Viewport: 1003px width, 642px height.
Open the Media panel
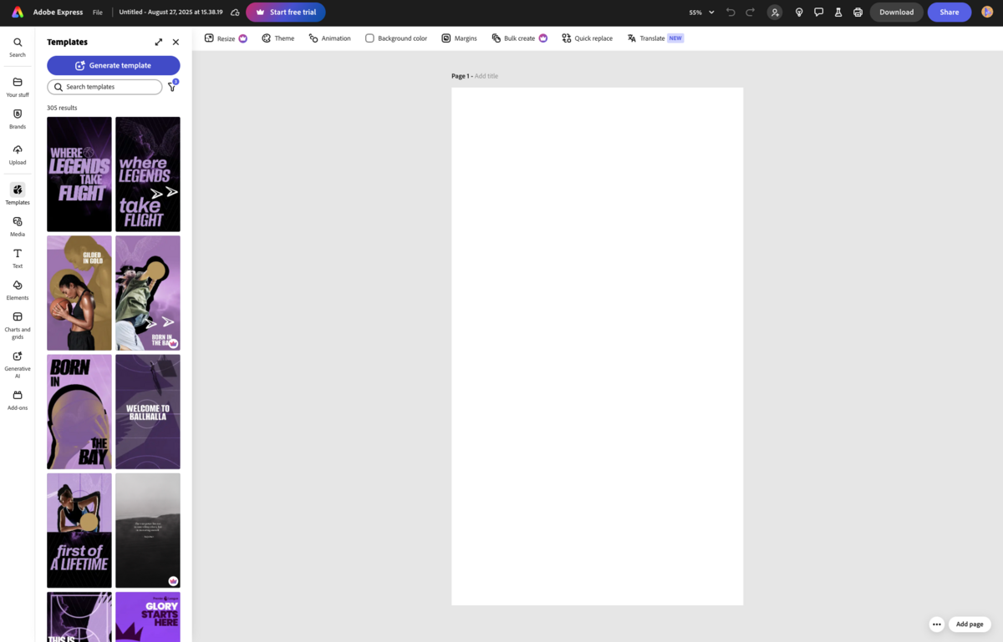(17, 226)
